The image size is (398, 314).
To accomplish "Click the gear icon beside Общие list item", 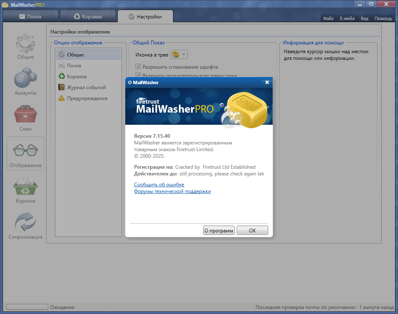I will [62, 54].
